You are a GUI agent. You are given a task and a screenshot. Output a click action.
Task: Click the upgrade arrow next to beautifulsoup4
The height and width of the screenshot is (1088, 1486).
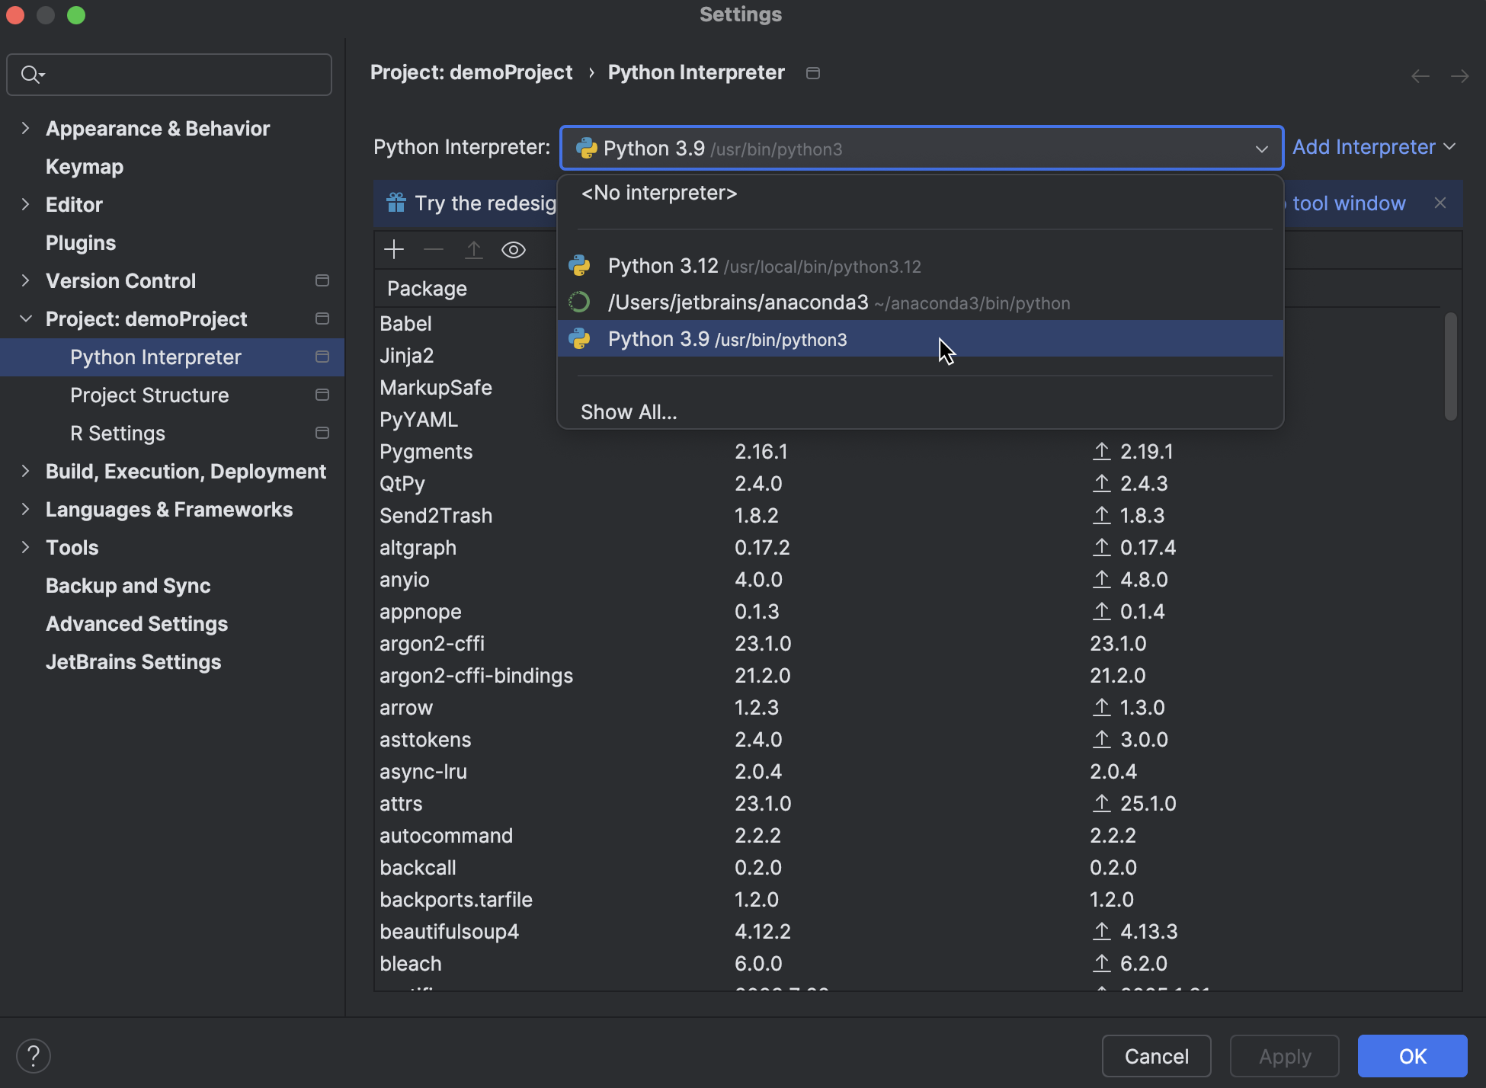tap(1100, 931)
